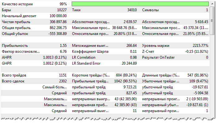Click the Z-score value -0.15 (11.92%)

tap(197, 52)
